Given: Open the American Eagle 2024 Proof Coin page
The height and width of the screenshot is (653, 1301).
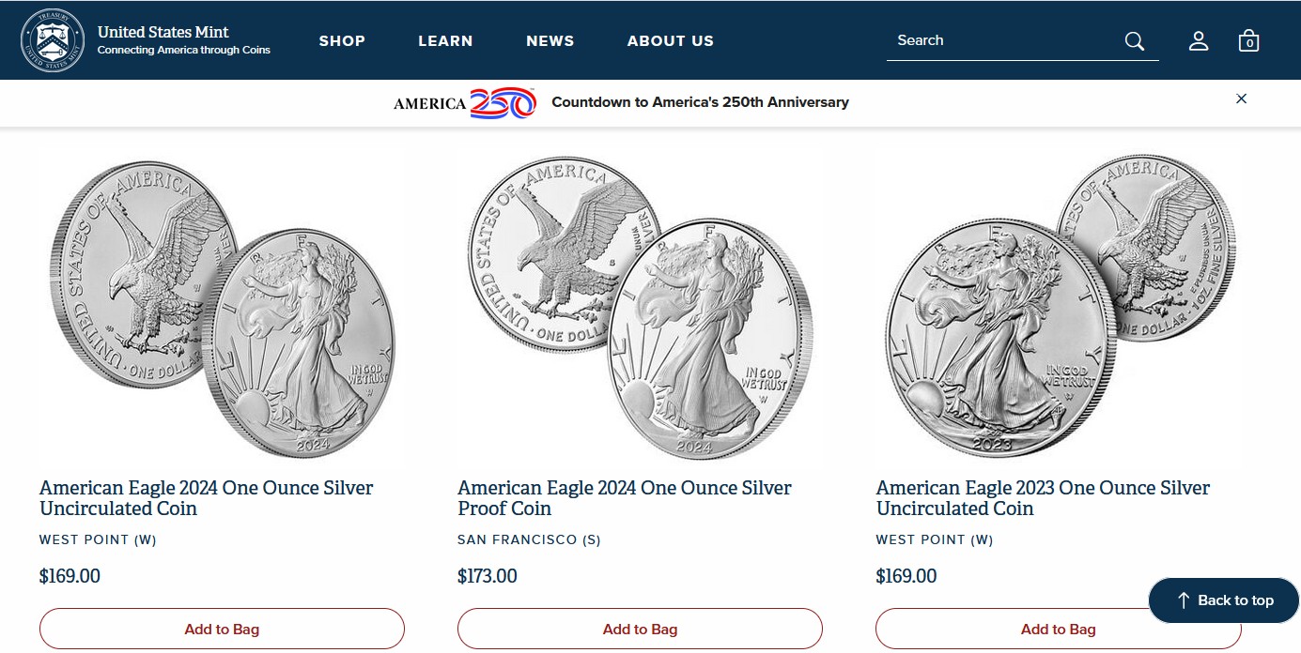Looking at the screenshot, I should [624, 498].
